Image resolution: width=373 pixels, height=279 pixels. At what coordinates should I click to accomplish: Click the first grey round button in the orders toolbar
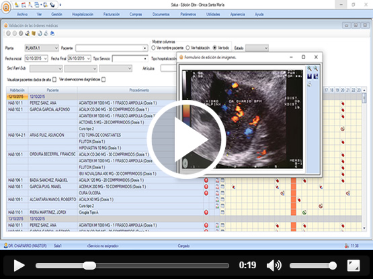[8, 34]
